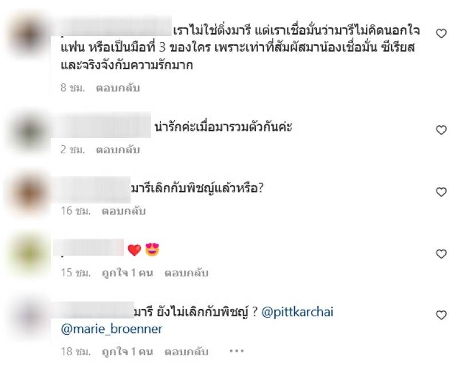Like the comment posted 8 ชม. ago
The image size is (458, 373).
click(x=441, y=34)
